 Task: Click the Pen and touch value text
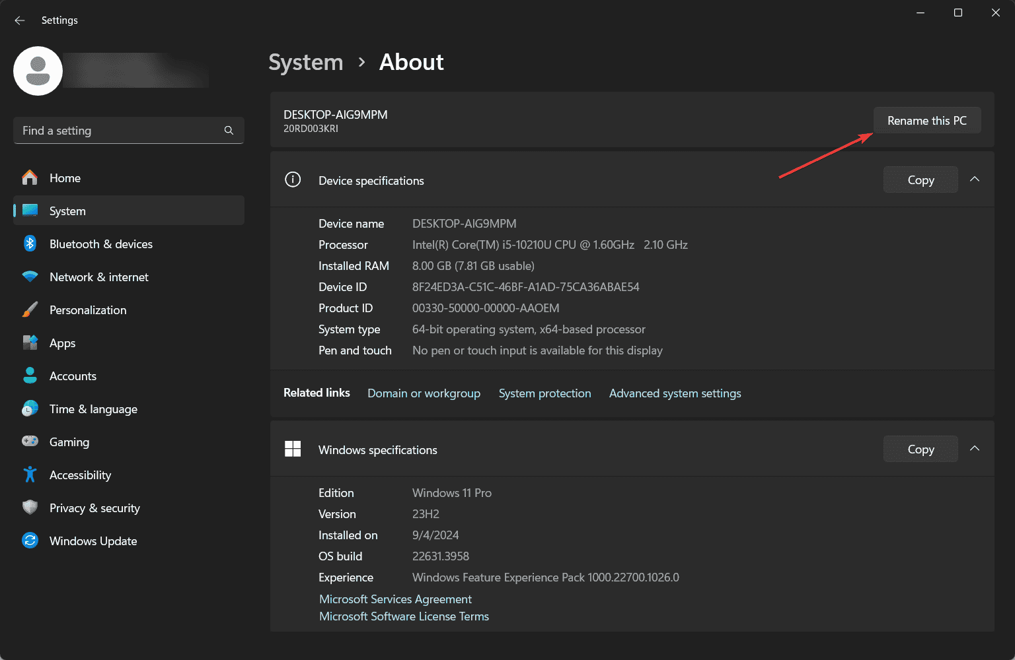coord(537,350)
